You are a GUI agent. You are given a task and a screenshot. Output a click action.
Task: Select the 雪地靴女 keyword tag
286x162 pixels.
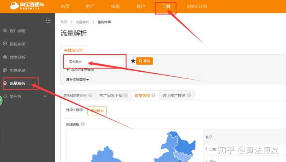click(x=97, y=111)
